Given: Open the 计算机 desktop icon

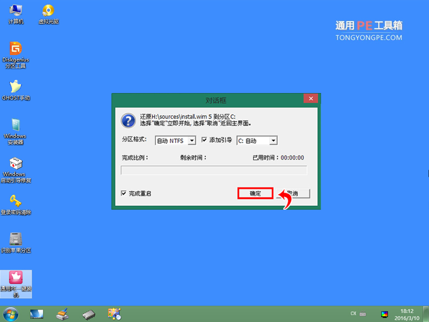Looking at the screenshot, I should tap(15, 14).
